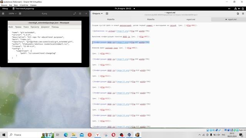The height and width of the screenshot is (138, 246).
Task: Click the Windows Поиск search box
Action: click(31, 135)
